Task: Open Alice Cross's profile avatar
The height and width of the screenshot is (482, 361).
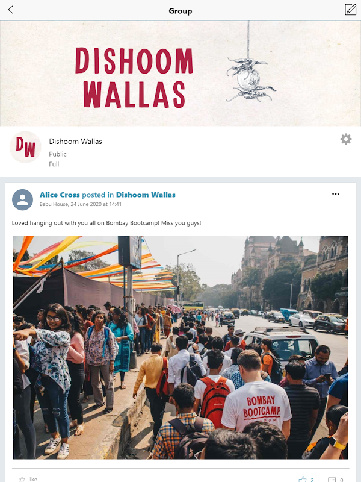Action: pyautogui.click(x=22, y=200)
